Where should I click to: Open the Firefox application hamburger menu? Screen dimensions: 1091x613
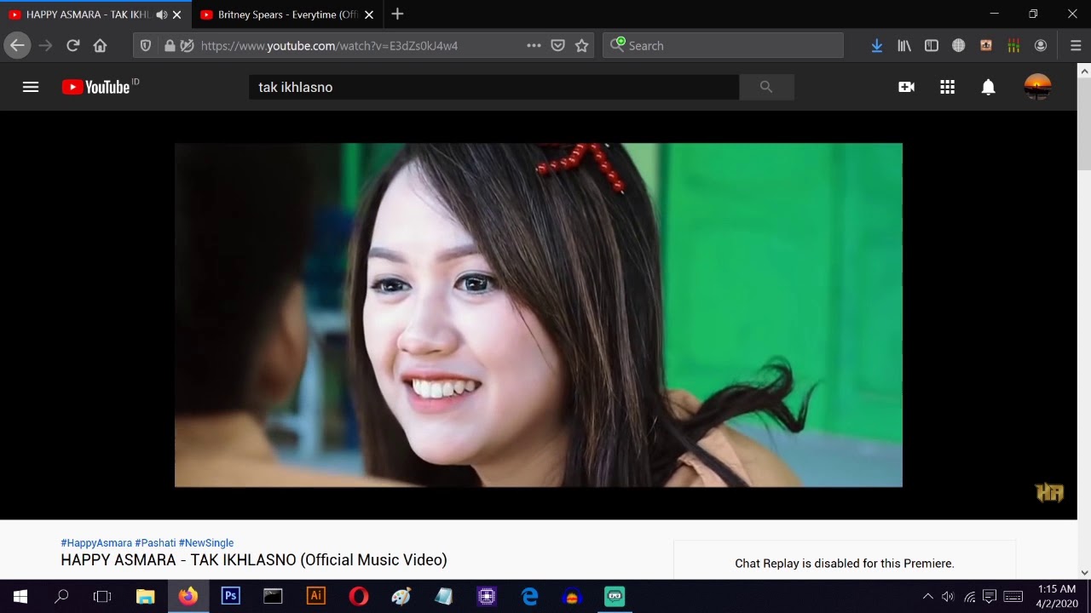(x=1076, y=46)
